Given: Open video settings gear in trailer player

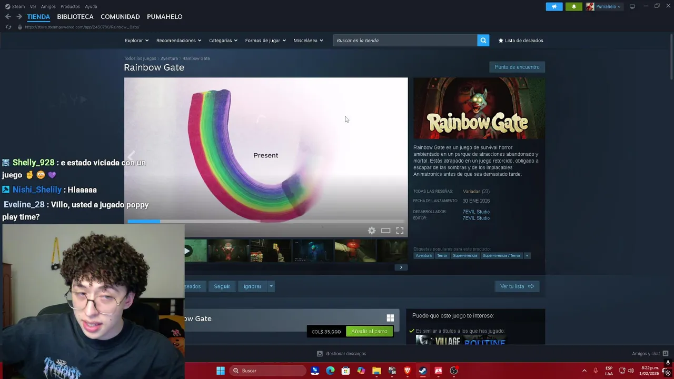Looking at the screenshot, I should tap(372, 231).
